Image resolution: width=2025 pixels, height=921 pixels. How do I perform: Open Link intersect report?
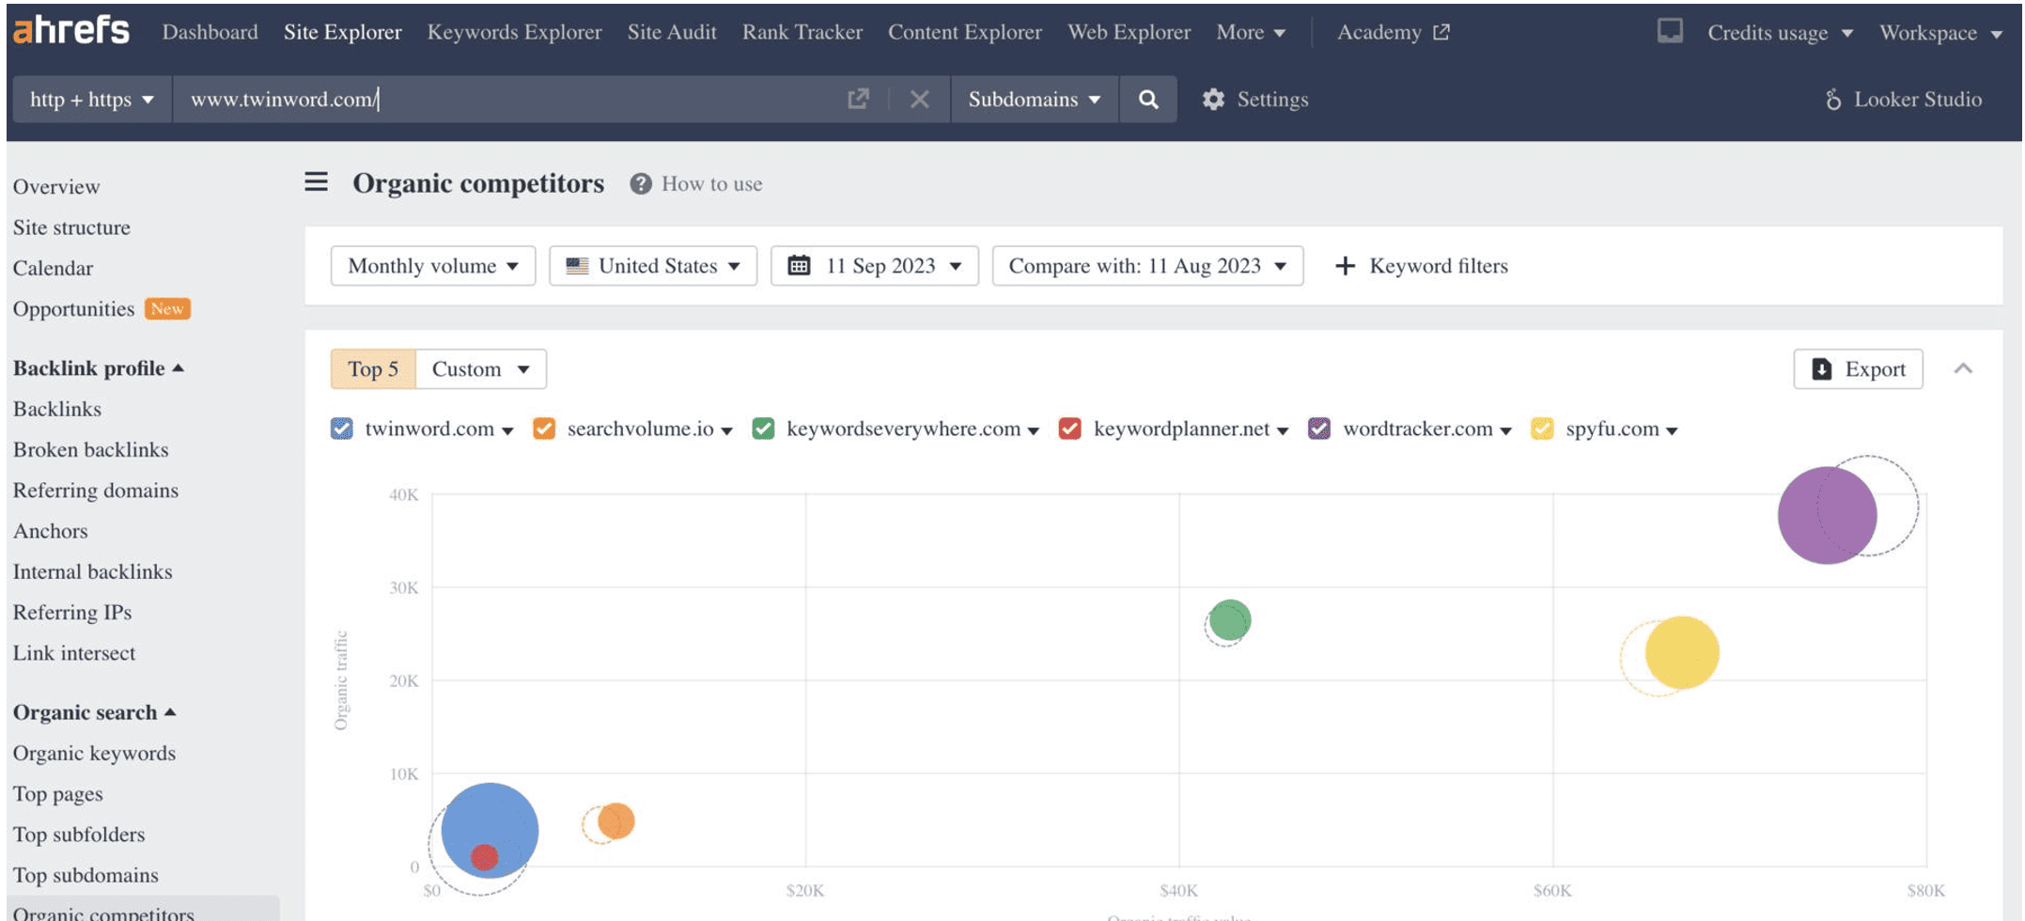click(x=74, y=653)
